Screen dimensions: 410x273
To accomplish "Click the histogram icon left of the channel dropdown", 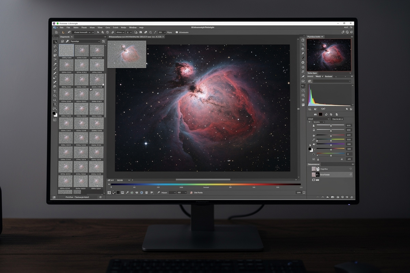I will tap(310, 81).
